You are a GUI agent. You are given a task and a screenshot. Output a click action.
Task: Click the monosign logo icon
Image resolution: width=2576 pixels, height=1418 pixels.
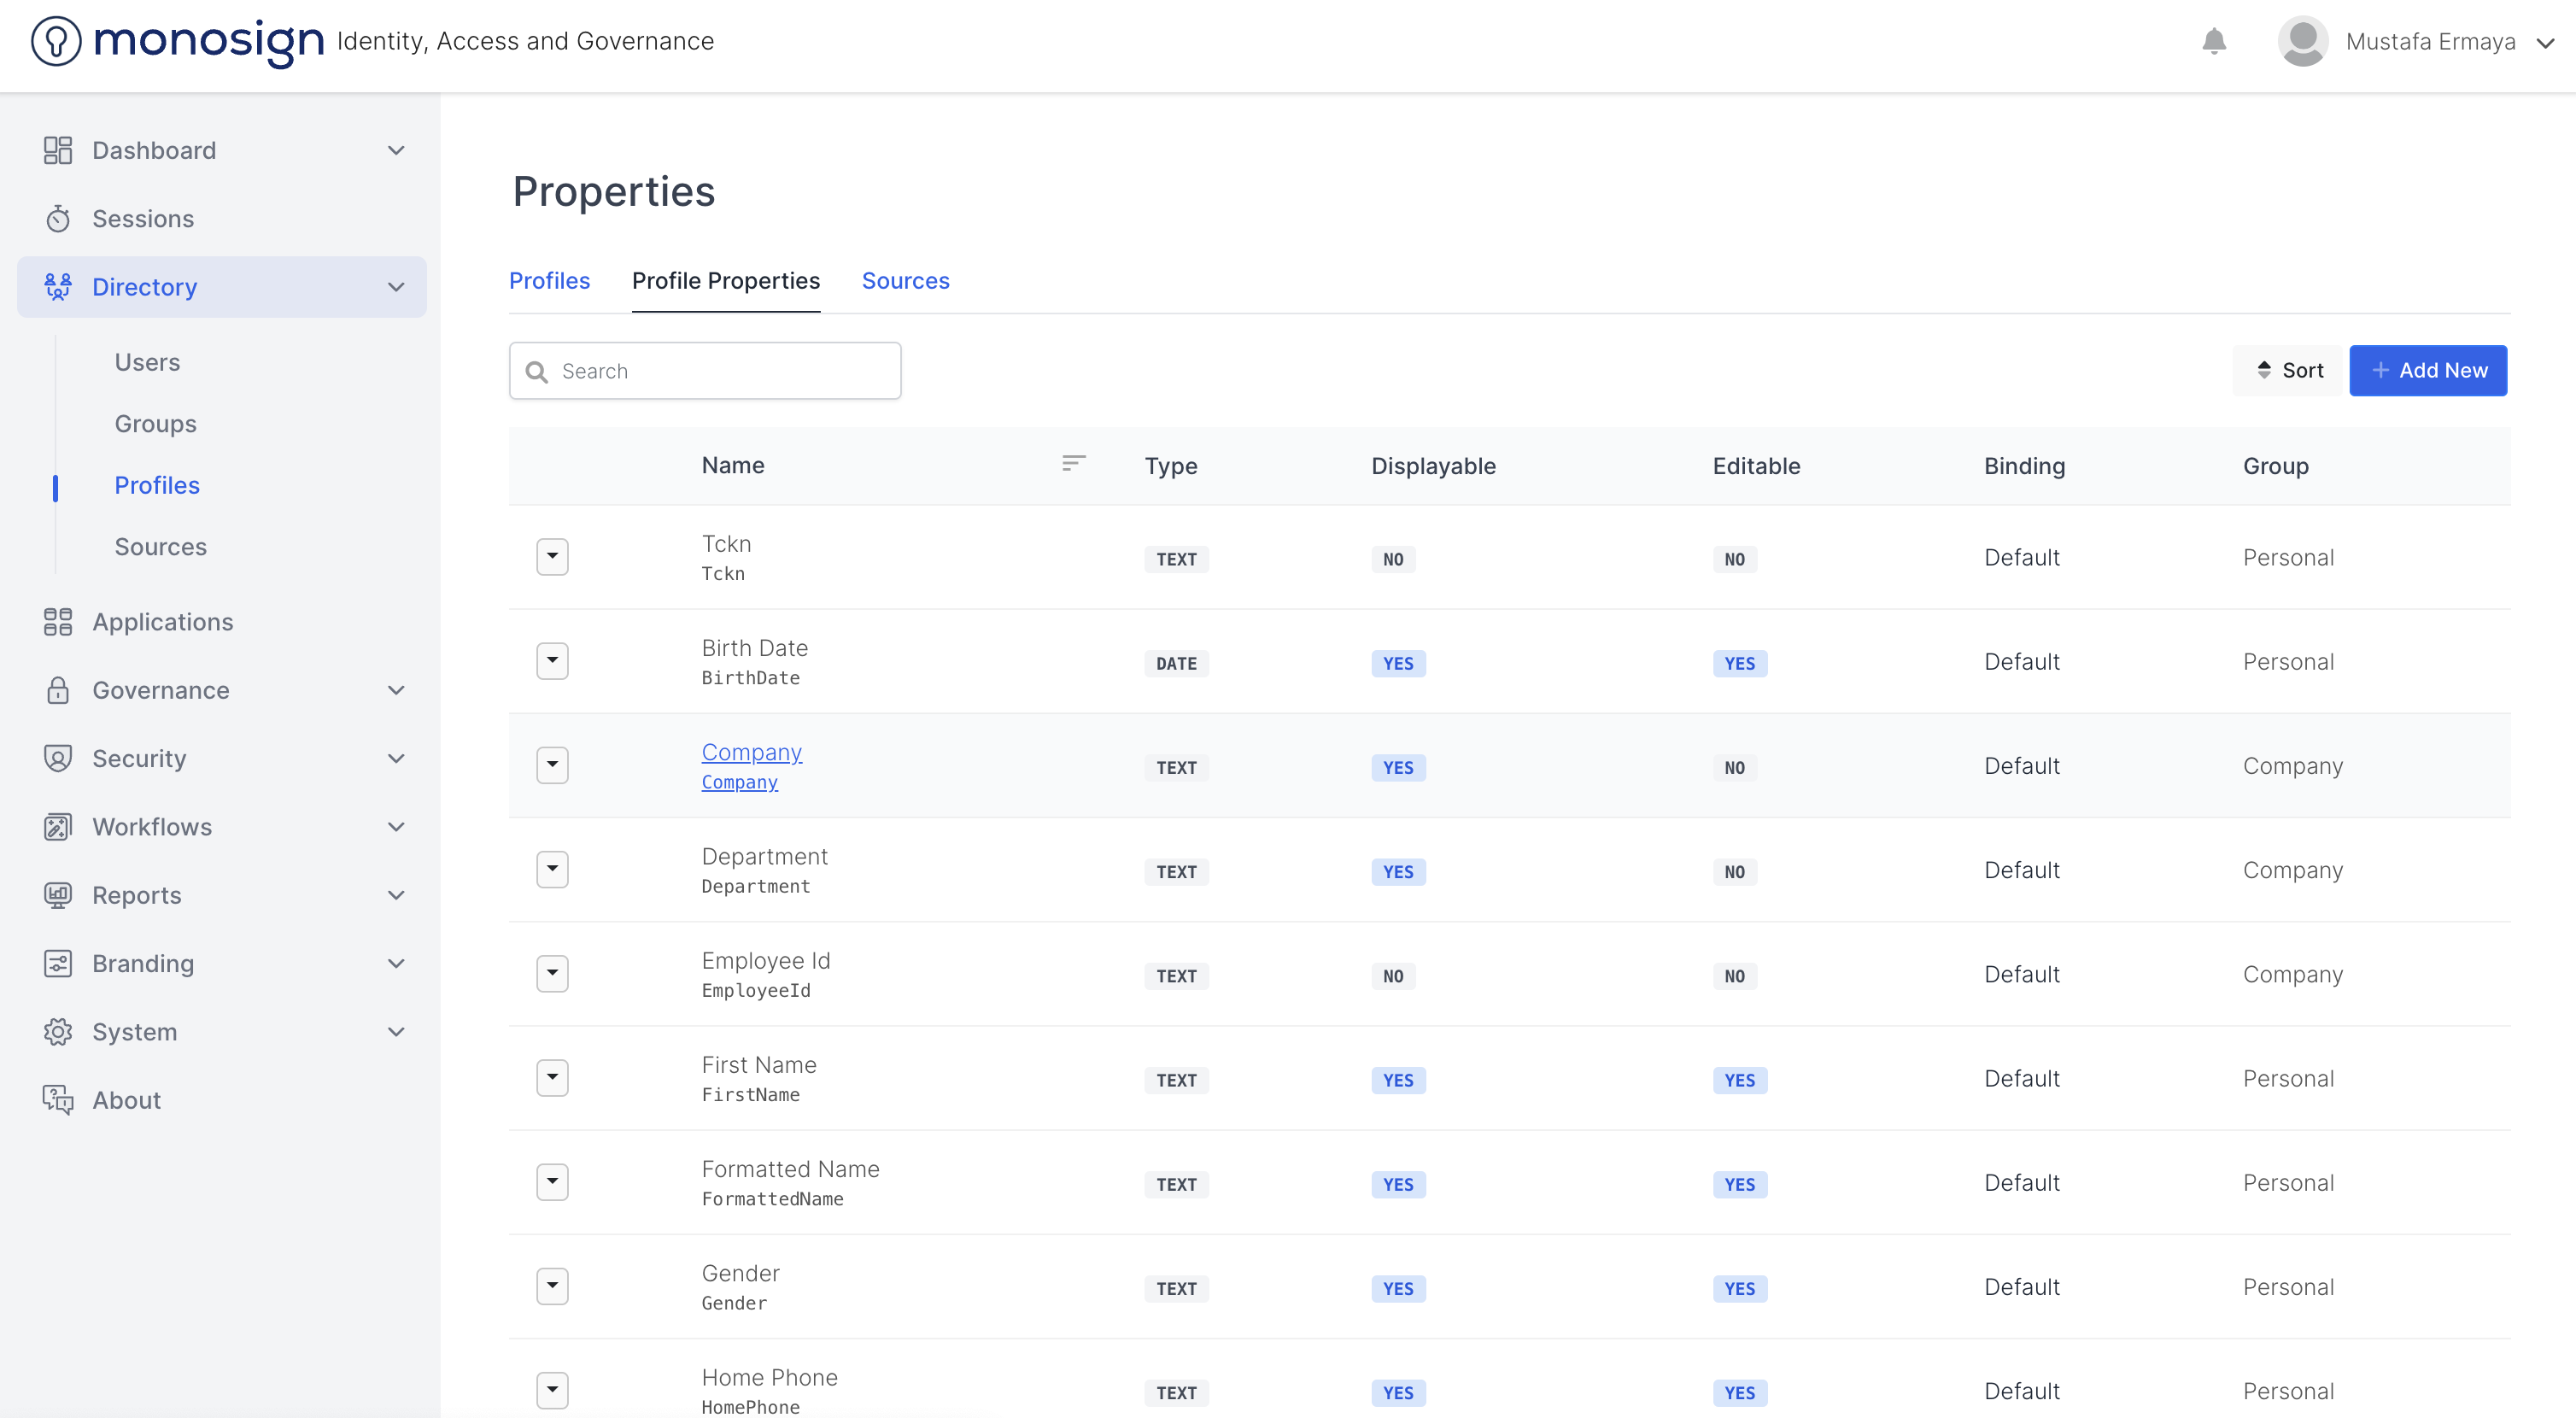(56, 41)
